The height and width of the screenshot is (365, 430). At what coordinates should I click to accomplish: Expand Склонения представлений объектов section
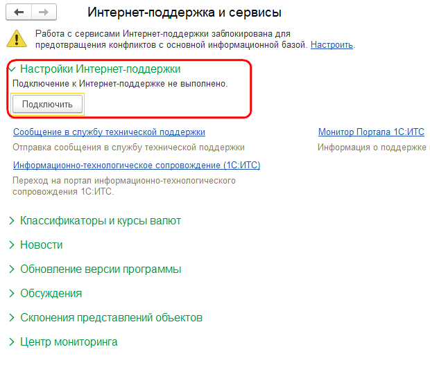(106, 318)
